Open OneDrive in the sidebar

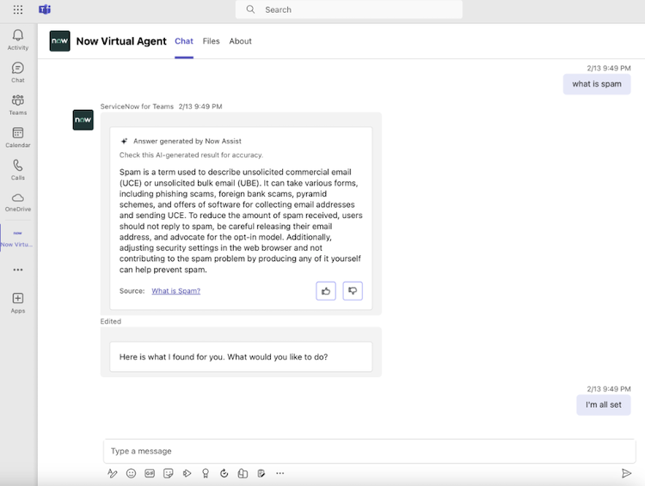click(18, 202)
